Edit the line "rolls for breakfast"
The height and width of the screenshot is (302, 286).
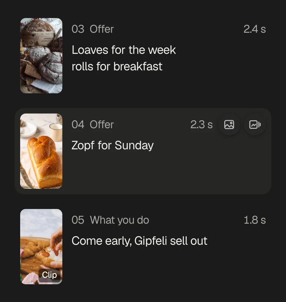pos(117,66)
